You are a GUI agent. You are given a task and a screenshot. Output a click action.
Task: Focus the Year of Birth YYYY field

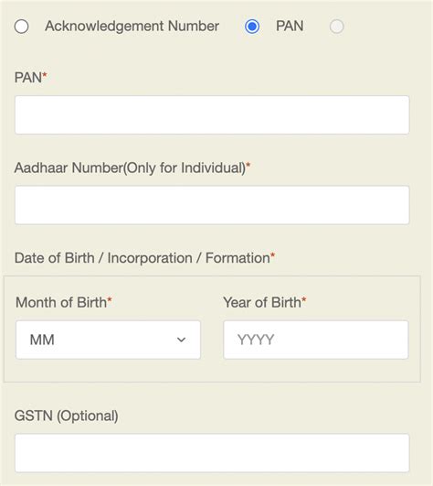coord(316,340)
